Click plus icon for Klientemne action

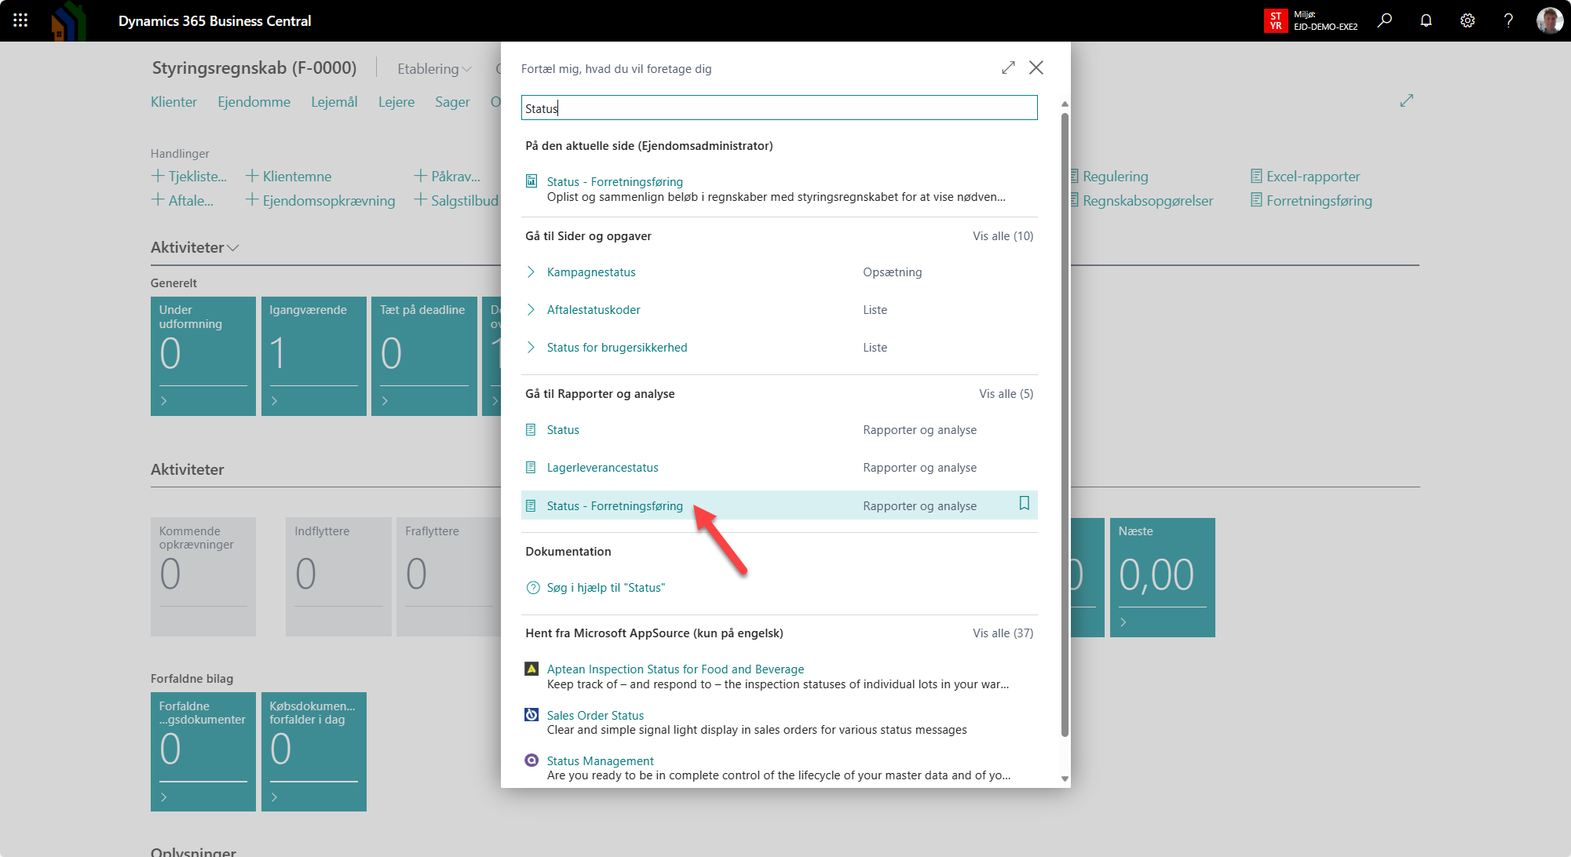pyautogui.click(x=252, y=176)
